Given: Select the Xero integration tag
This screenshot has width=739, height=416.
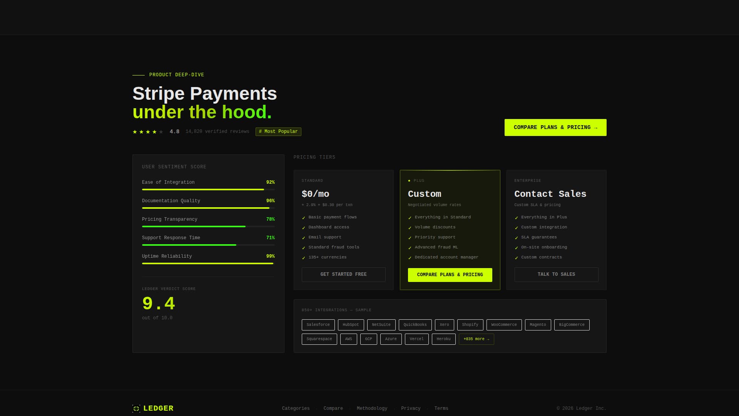Looking at the screenshot, I should 444,325.
